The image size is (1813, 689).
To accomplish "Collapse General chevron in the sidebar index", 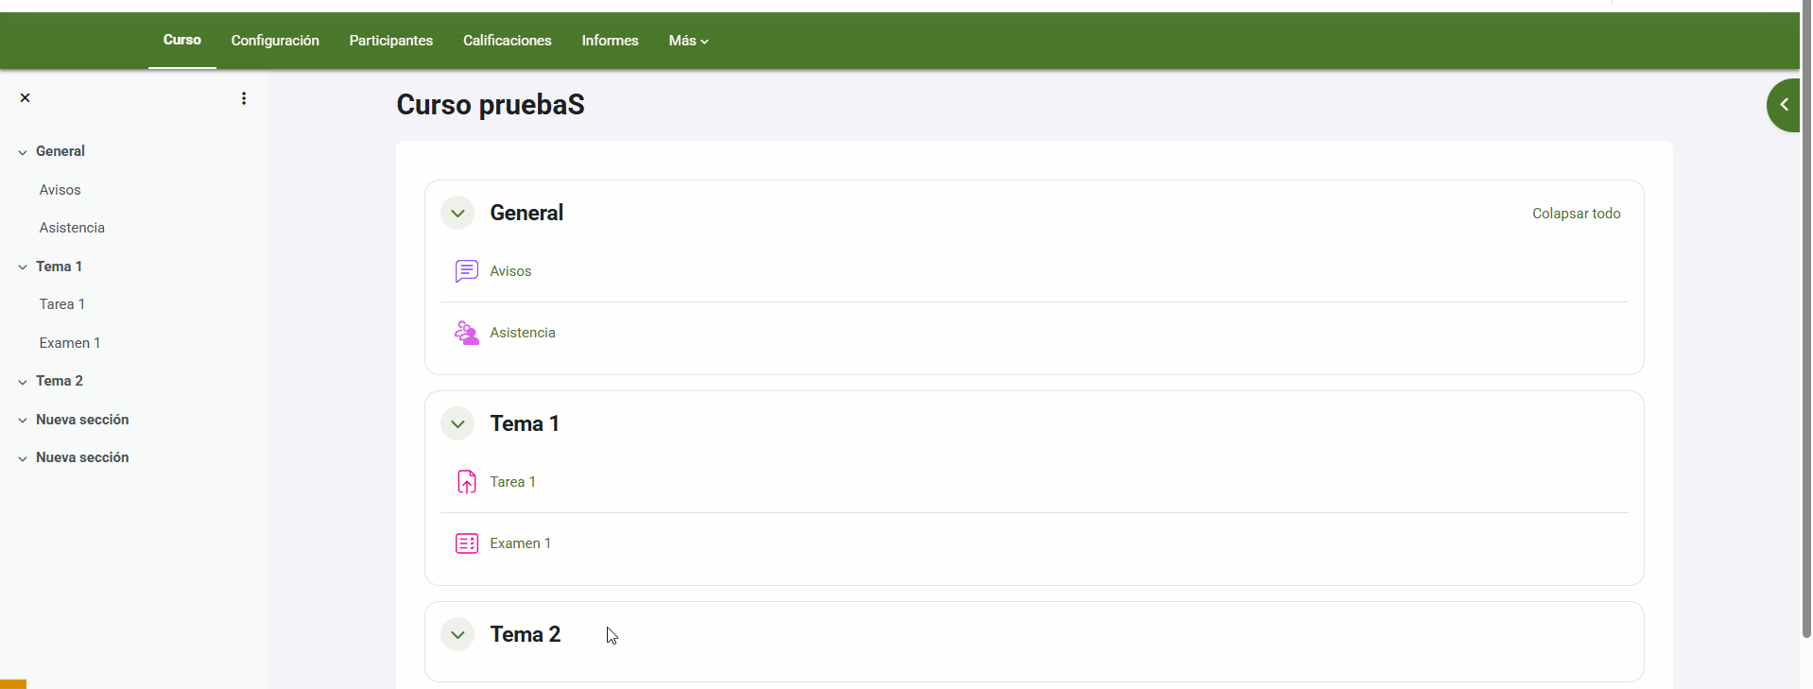I will [x=23, y=152].
